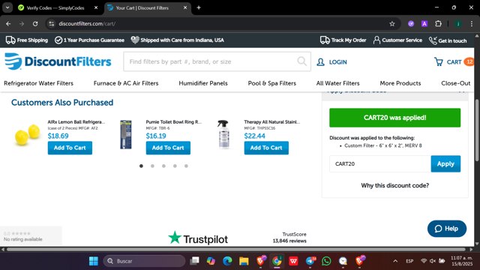Image resolution: width=480 pixels, height=270 pixels.
Task: Open More Products menu
Action: [x=400, y=83]
